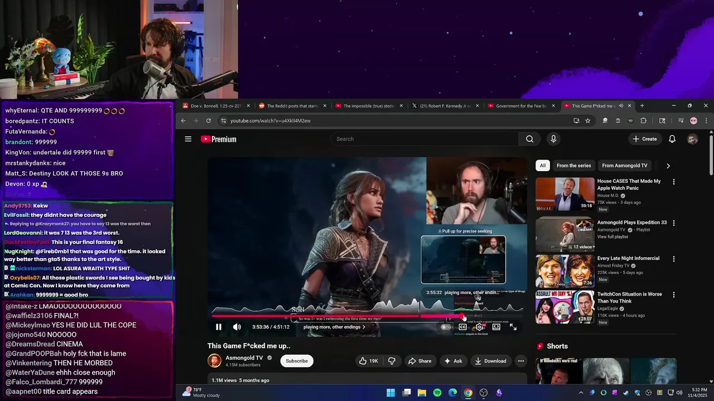Select the 'From the series' chip

pyautogui.click(x=573, y=165)
